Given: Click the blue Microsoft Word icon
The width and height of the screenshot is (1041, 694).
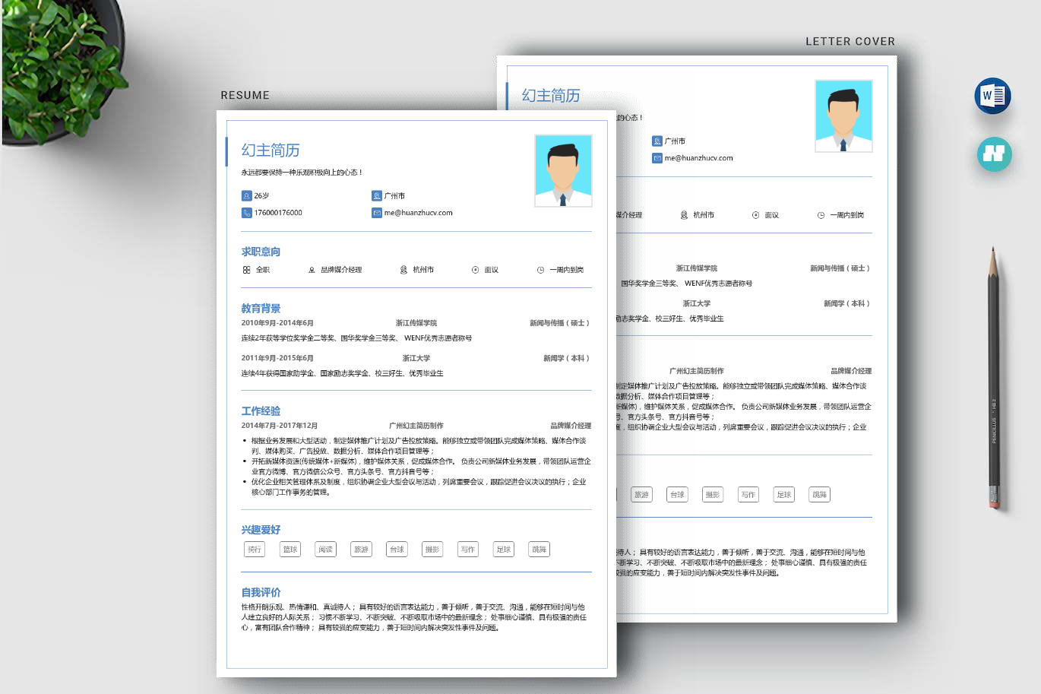Looking at the screenshot, I should [992, 96].
